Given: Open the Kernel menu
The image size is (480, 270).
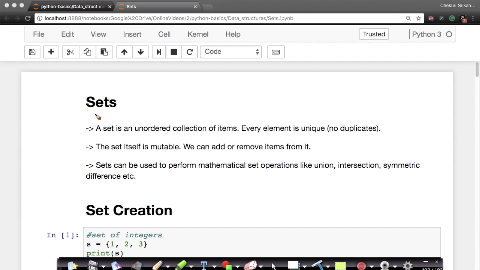Looking at the screenshot, I should (198, 34).
